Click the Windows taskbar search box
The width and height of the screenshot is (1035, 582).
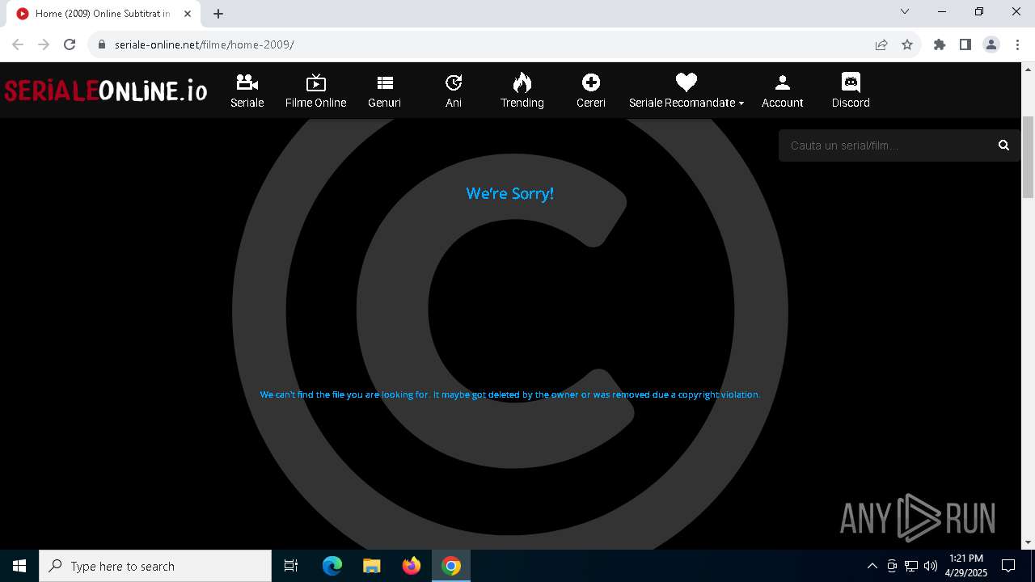coord(155,566)
